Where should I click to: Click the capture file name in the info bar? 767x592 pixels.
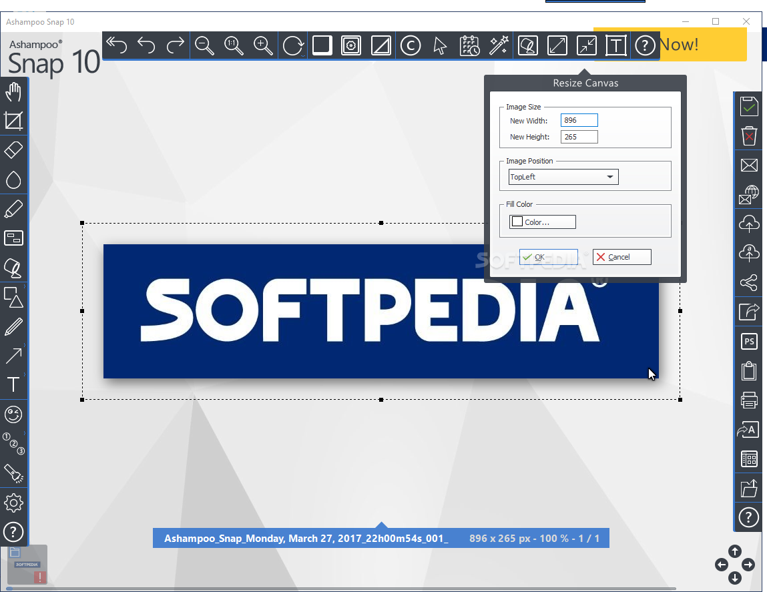306,538
